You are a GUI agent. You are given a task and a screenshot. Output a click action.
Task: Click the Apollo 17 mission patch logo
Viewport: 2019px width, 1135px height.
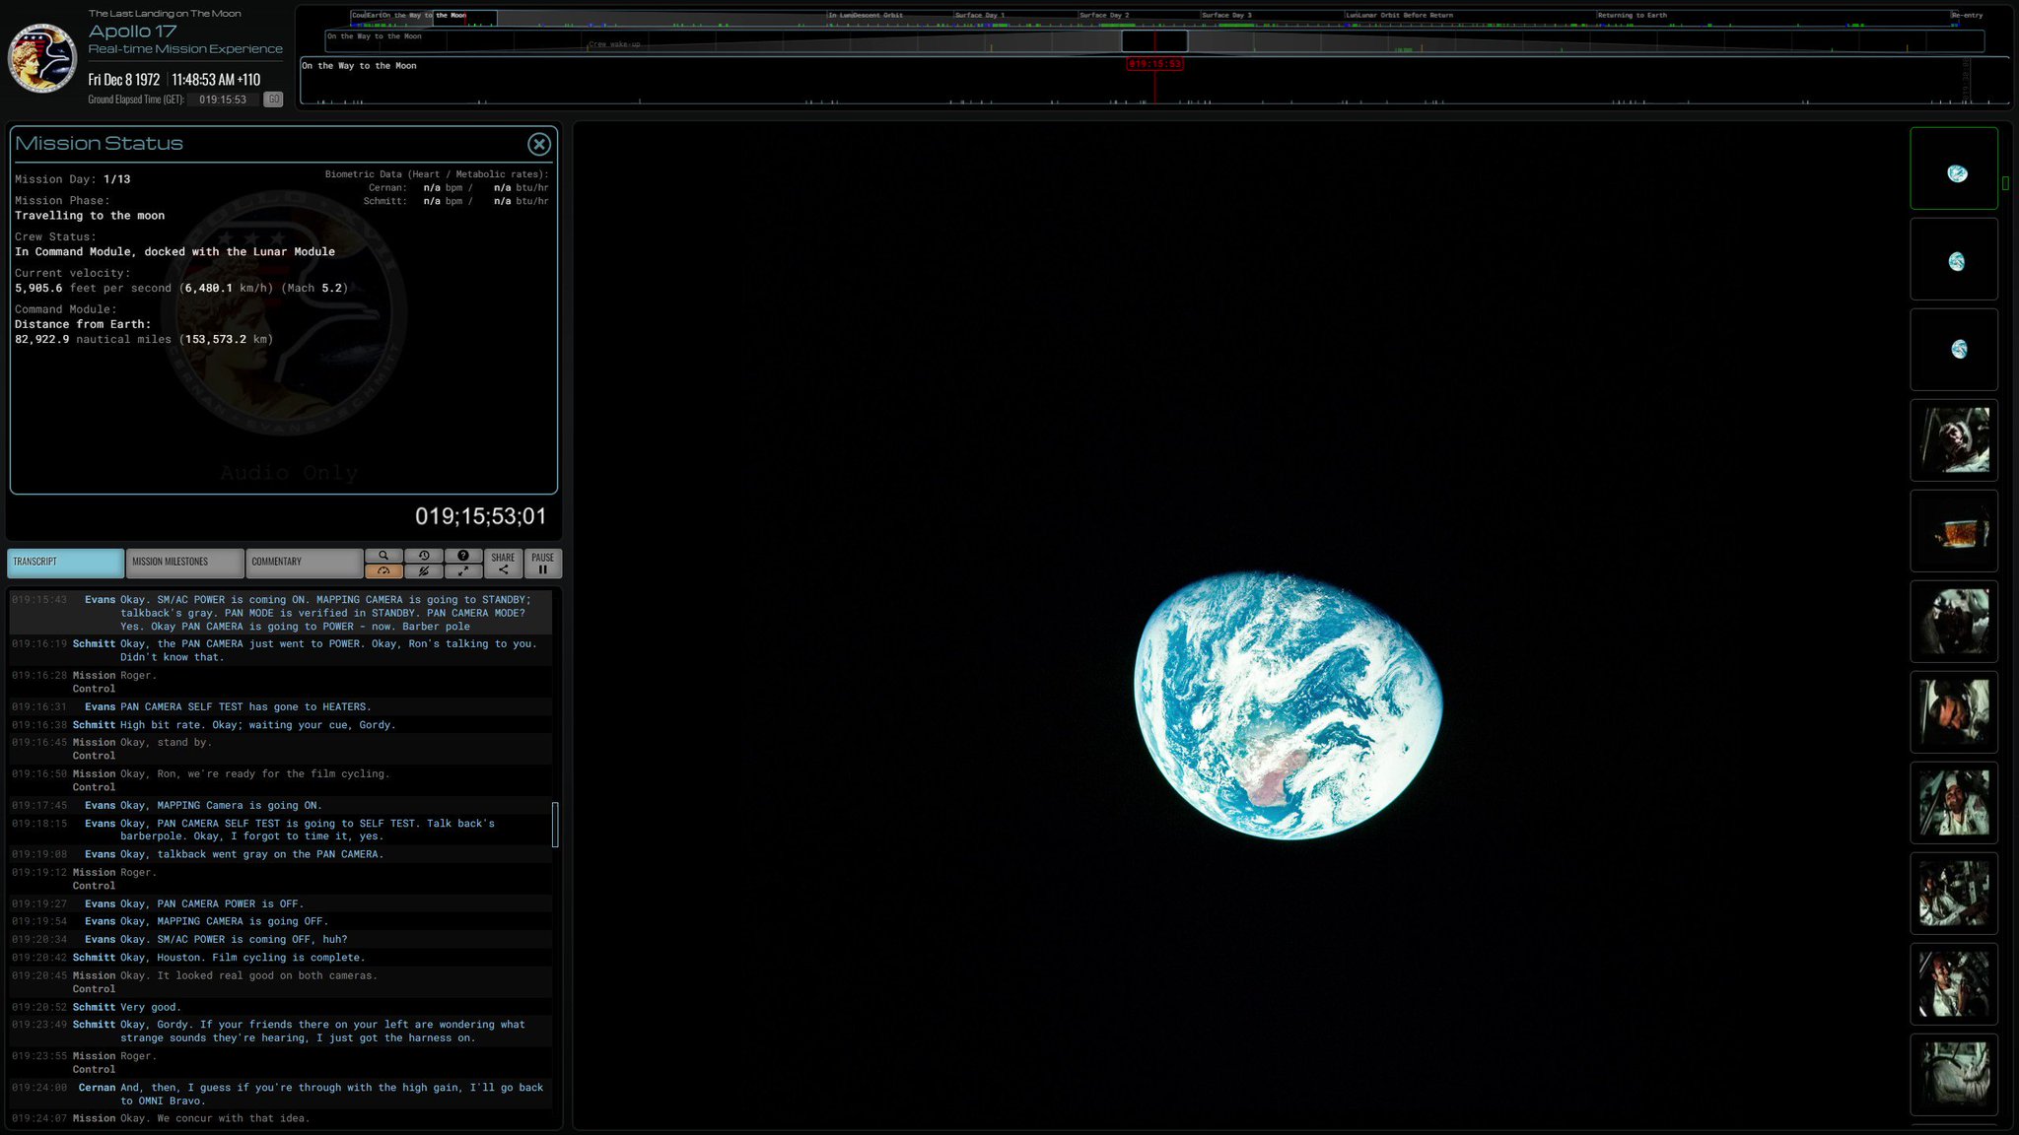42,58
